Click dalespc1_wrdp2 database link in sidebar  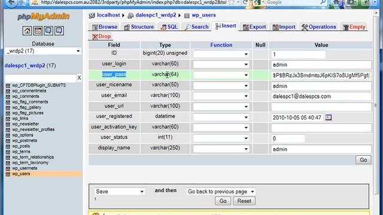(25, 66)
